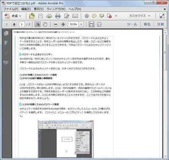
Task: Open the ヘルプ(H) menu
Action: click(75, 9)
